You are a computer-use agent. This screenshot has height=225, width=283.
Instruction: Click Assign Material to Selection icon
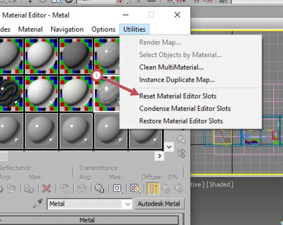[29, 188]
